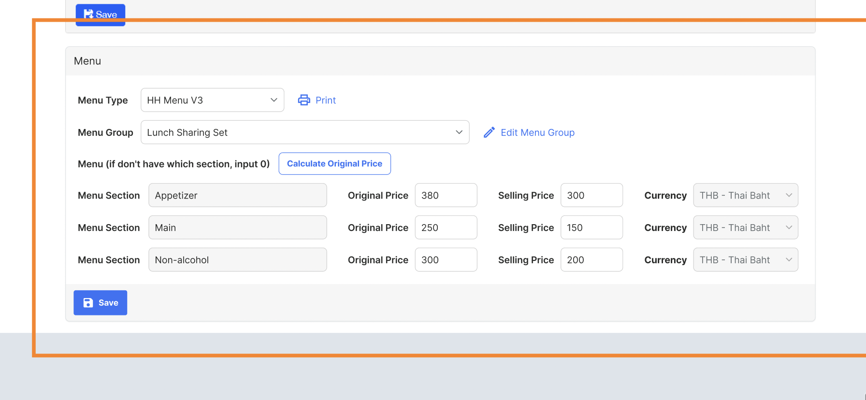Open Currency dropdown for Main row
Screen dimensions: 866x400
click(x=745, y=228)
